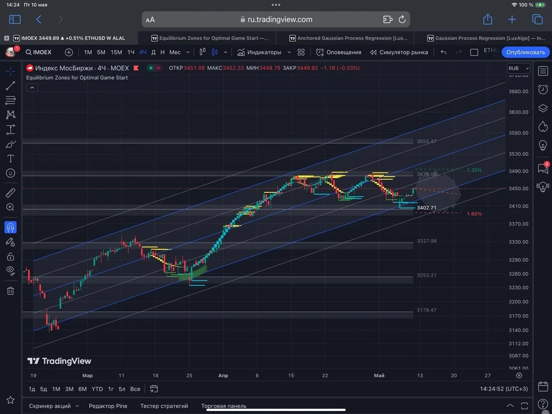Select the ruler measure tool
Viewport: 552px width, 414px height.
pos(11,193)
